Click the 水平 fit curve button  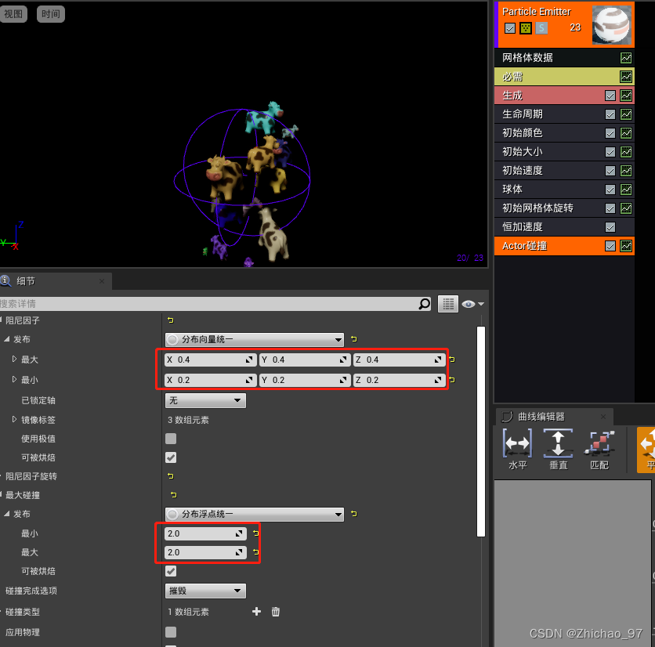click(x=518, y=449)
